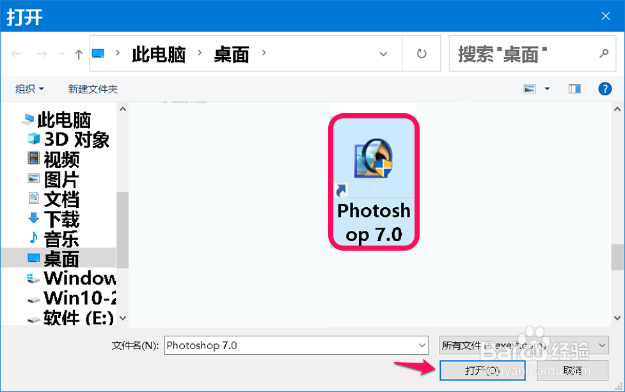Toggle the preview pane icon
625x392 pixels.
coord(574,89)
